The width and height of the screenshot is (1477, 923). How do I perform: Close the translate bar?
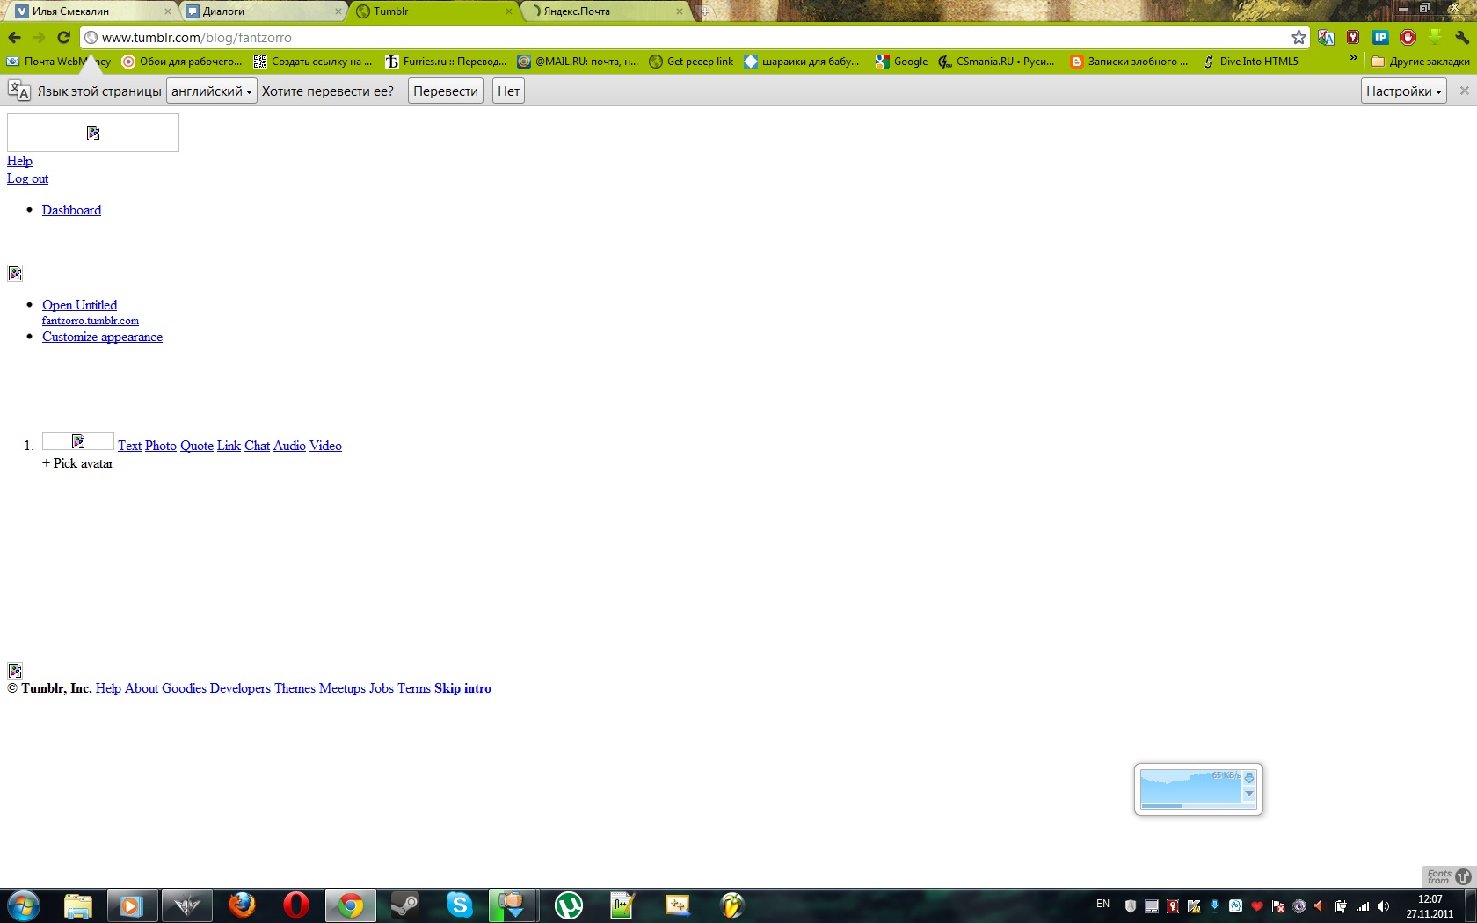1464,91
